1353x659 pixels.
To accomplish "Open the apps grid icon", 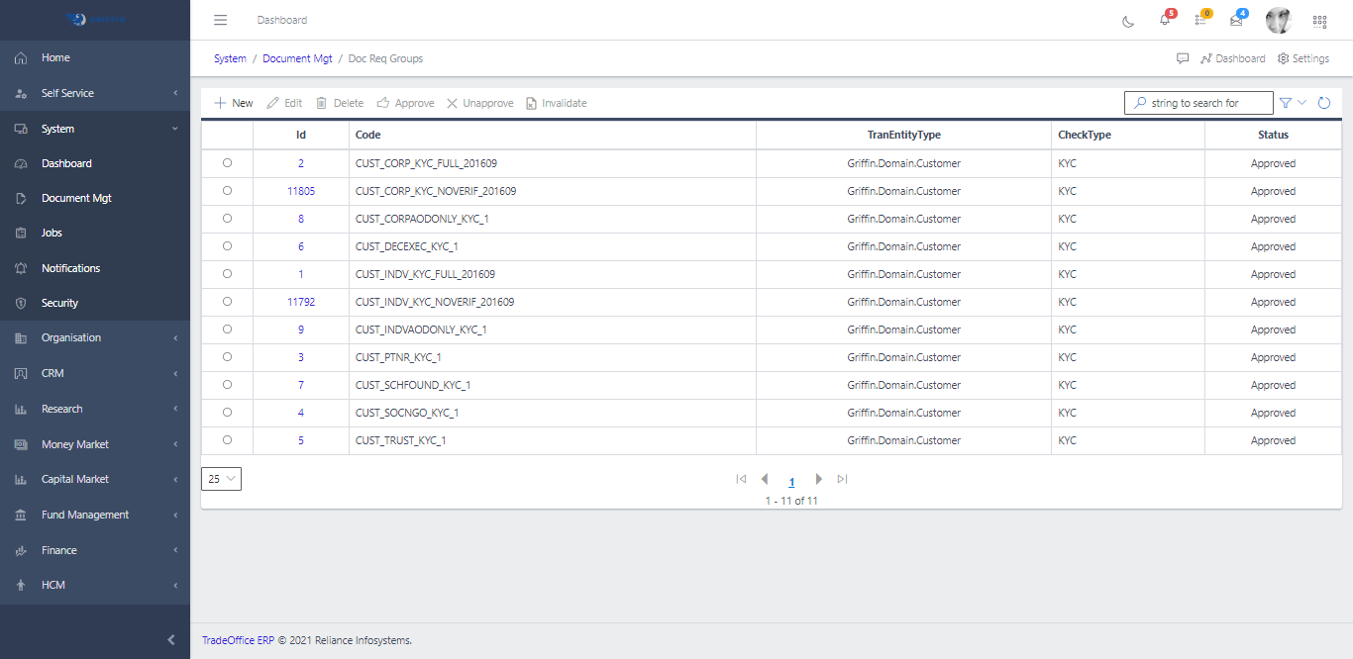I will (x=1319, y=21).
